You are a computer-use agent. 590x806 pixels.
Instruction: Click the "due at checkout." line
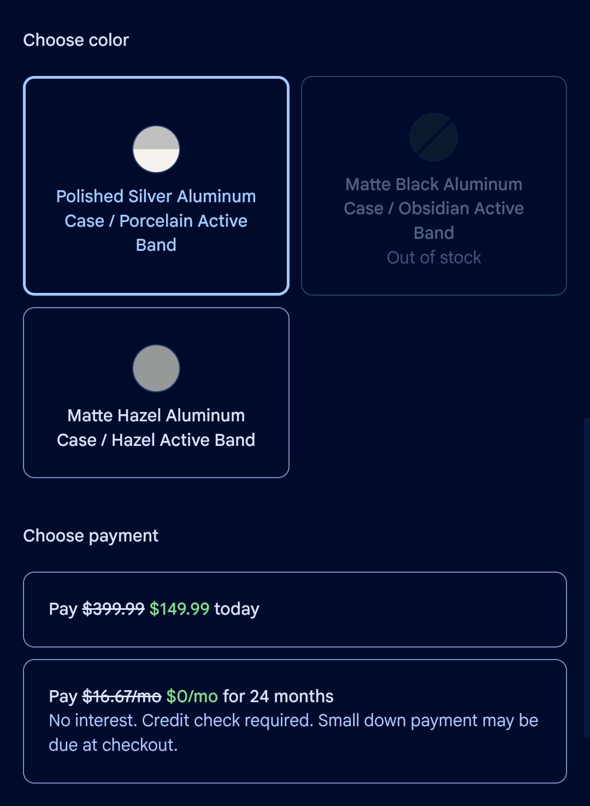113,745
